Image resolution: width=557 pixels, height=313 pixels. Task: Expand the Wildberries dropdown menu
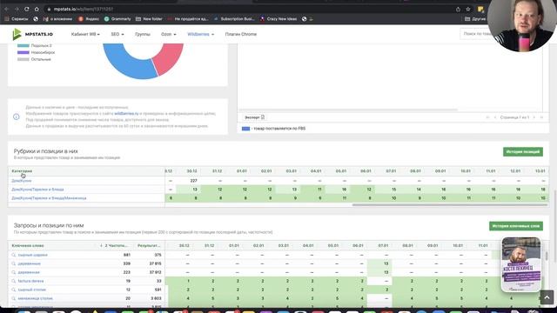pos(201,34)
